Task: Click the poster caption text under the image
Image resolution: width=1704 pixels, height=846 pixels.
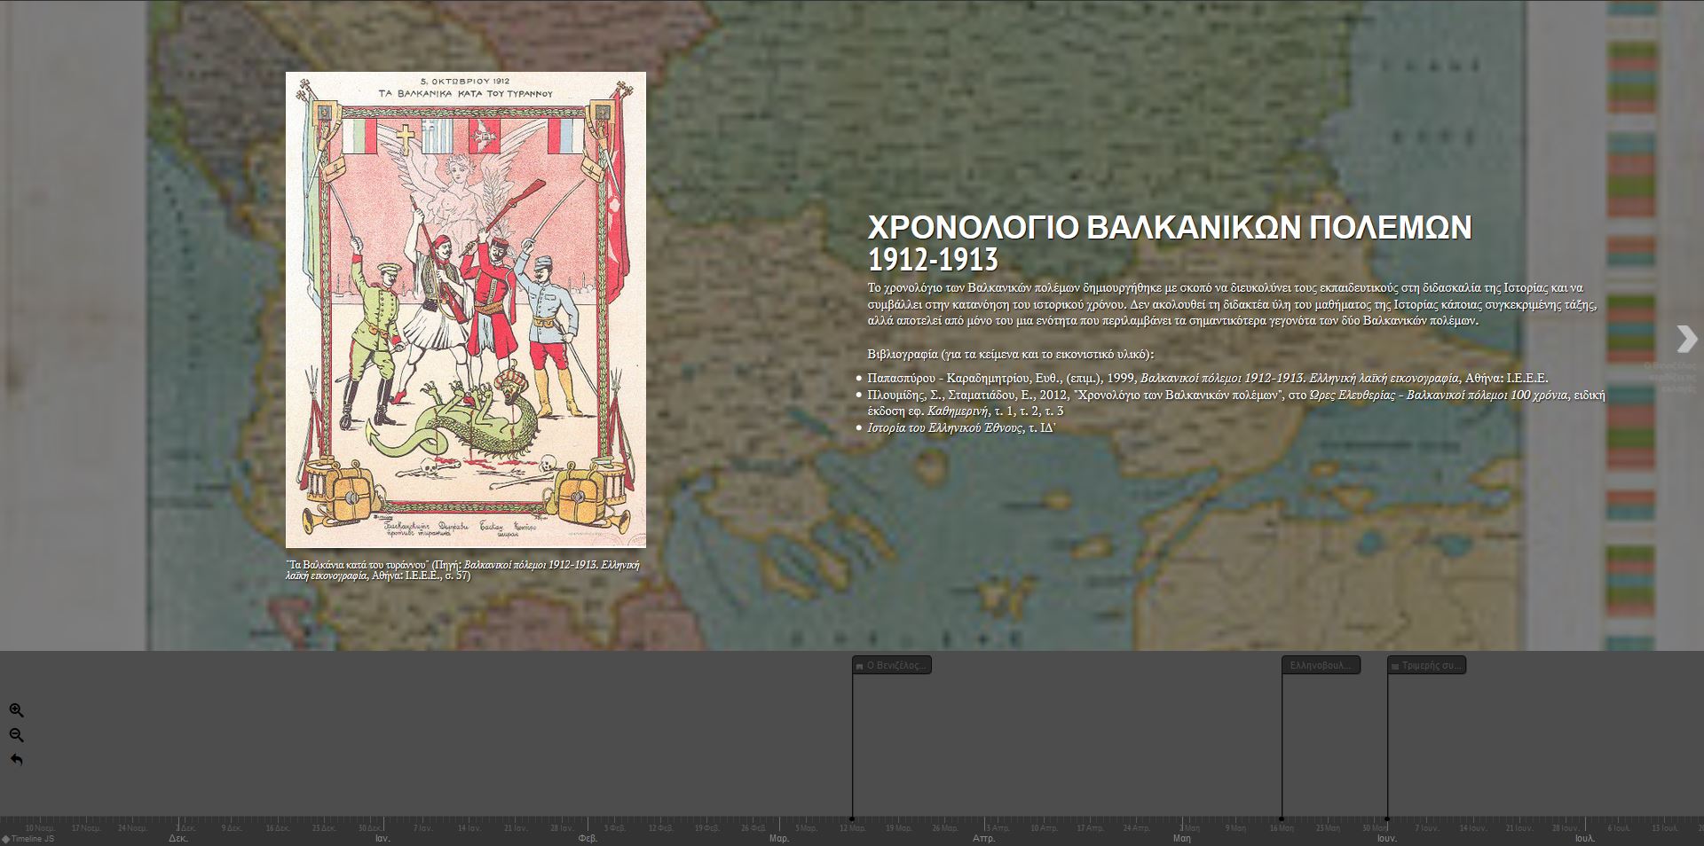Action: pos(462,570)
